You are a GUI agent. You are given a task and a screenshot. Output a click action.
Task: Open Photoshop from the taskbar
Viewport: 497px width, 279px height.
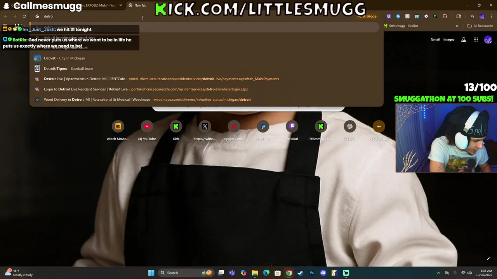[312, 273]
